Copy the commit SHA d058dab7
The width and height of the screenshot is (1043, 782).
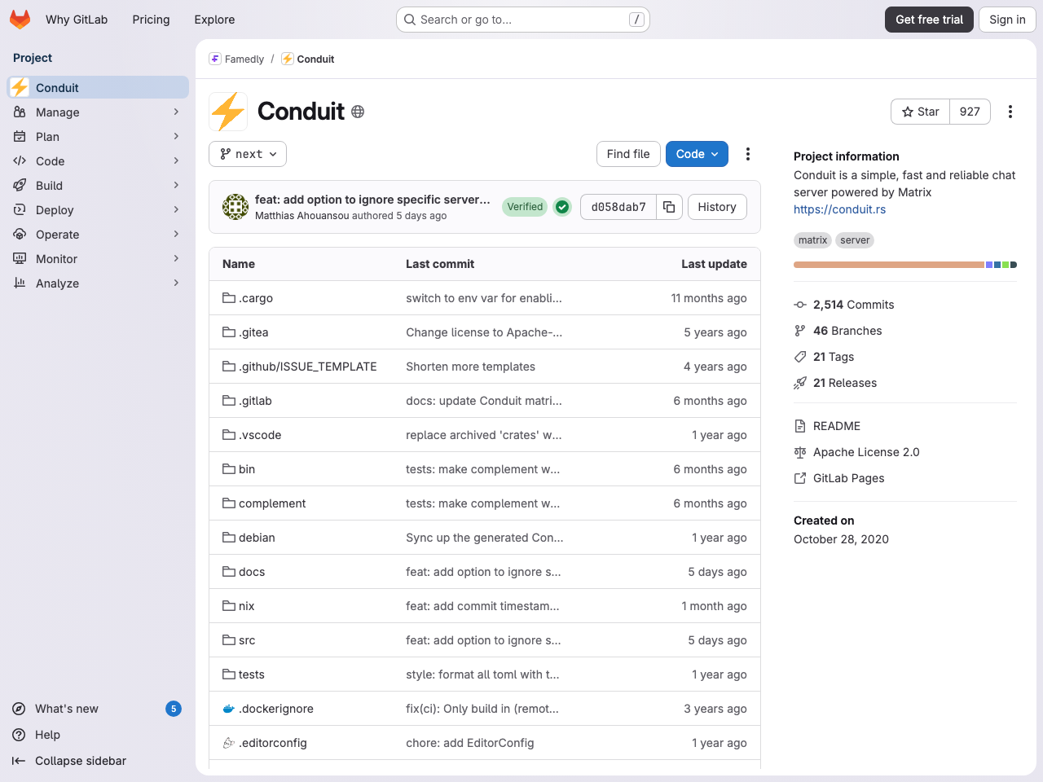pyautogui.click(x=668, y=207)
